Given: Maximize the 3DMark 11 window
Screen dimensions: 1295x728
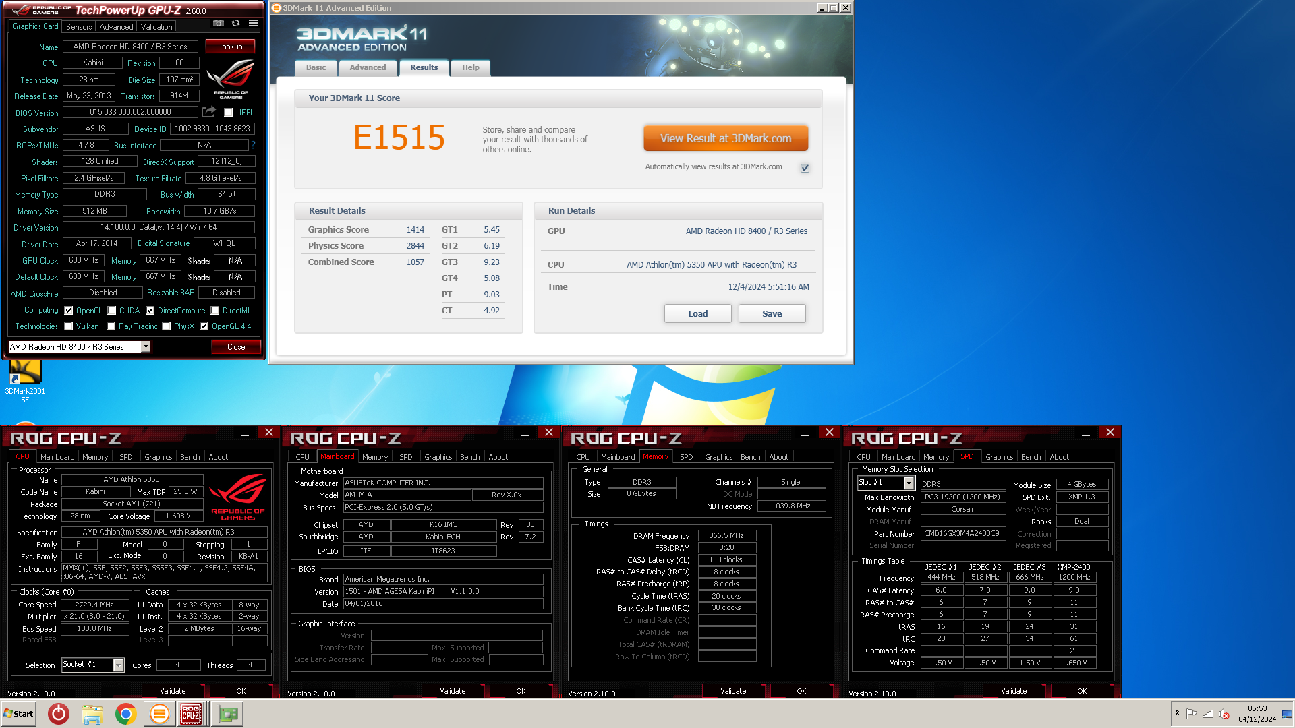Looking at the screenshot, I should (834, 8).
